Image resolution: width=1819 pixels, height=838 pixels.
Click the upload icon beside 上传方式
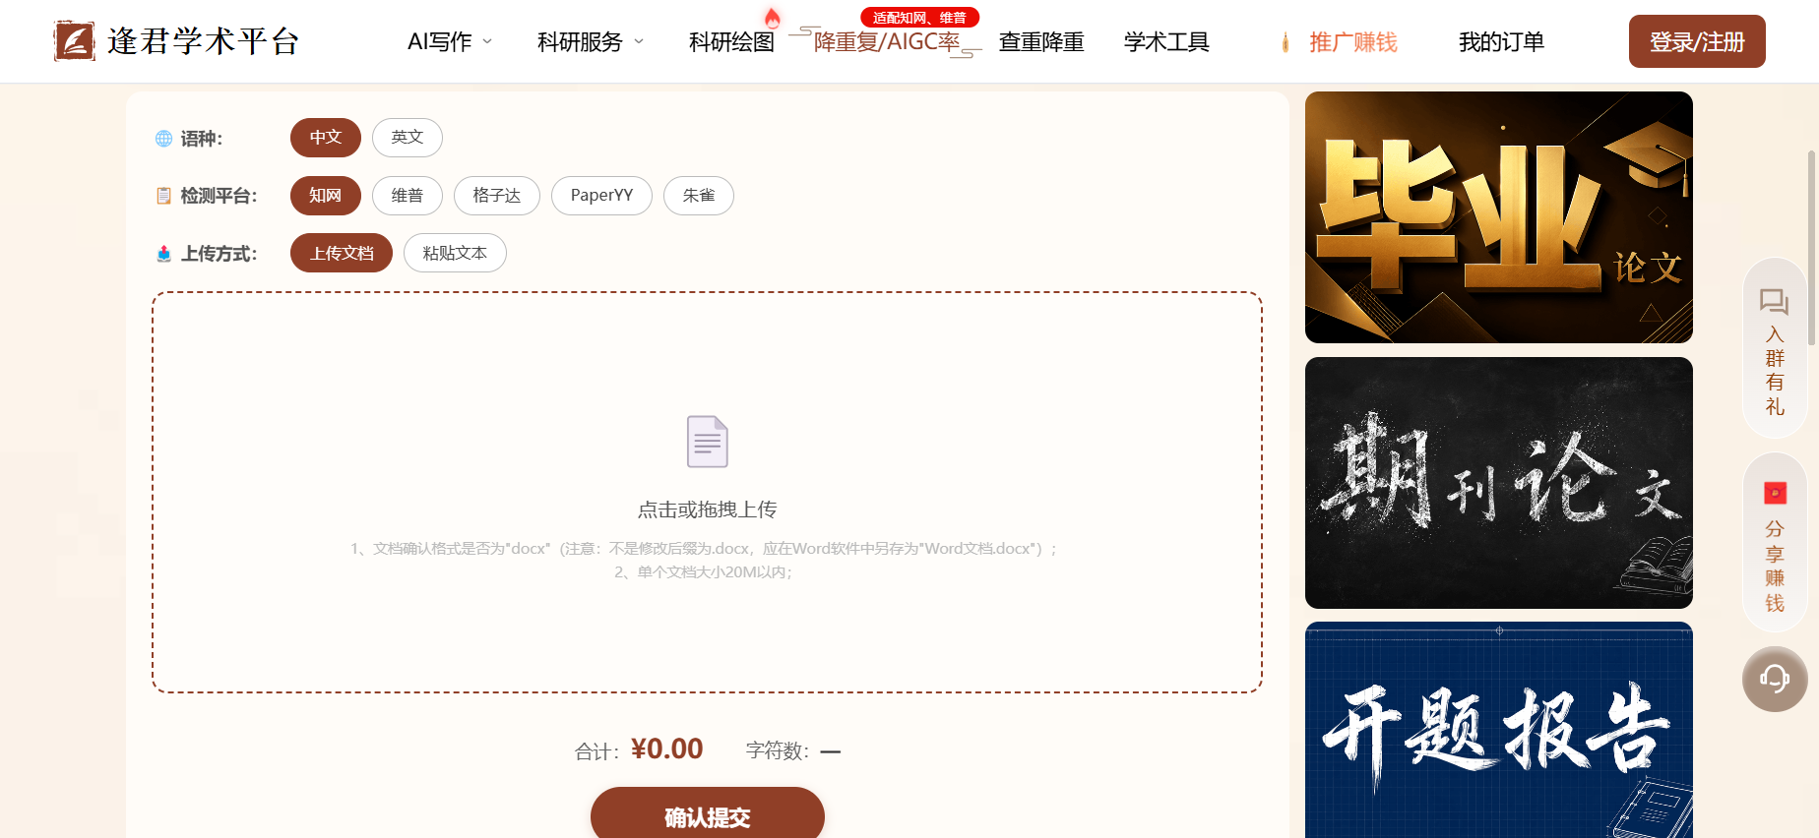(x=164, y=254)
